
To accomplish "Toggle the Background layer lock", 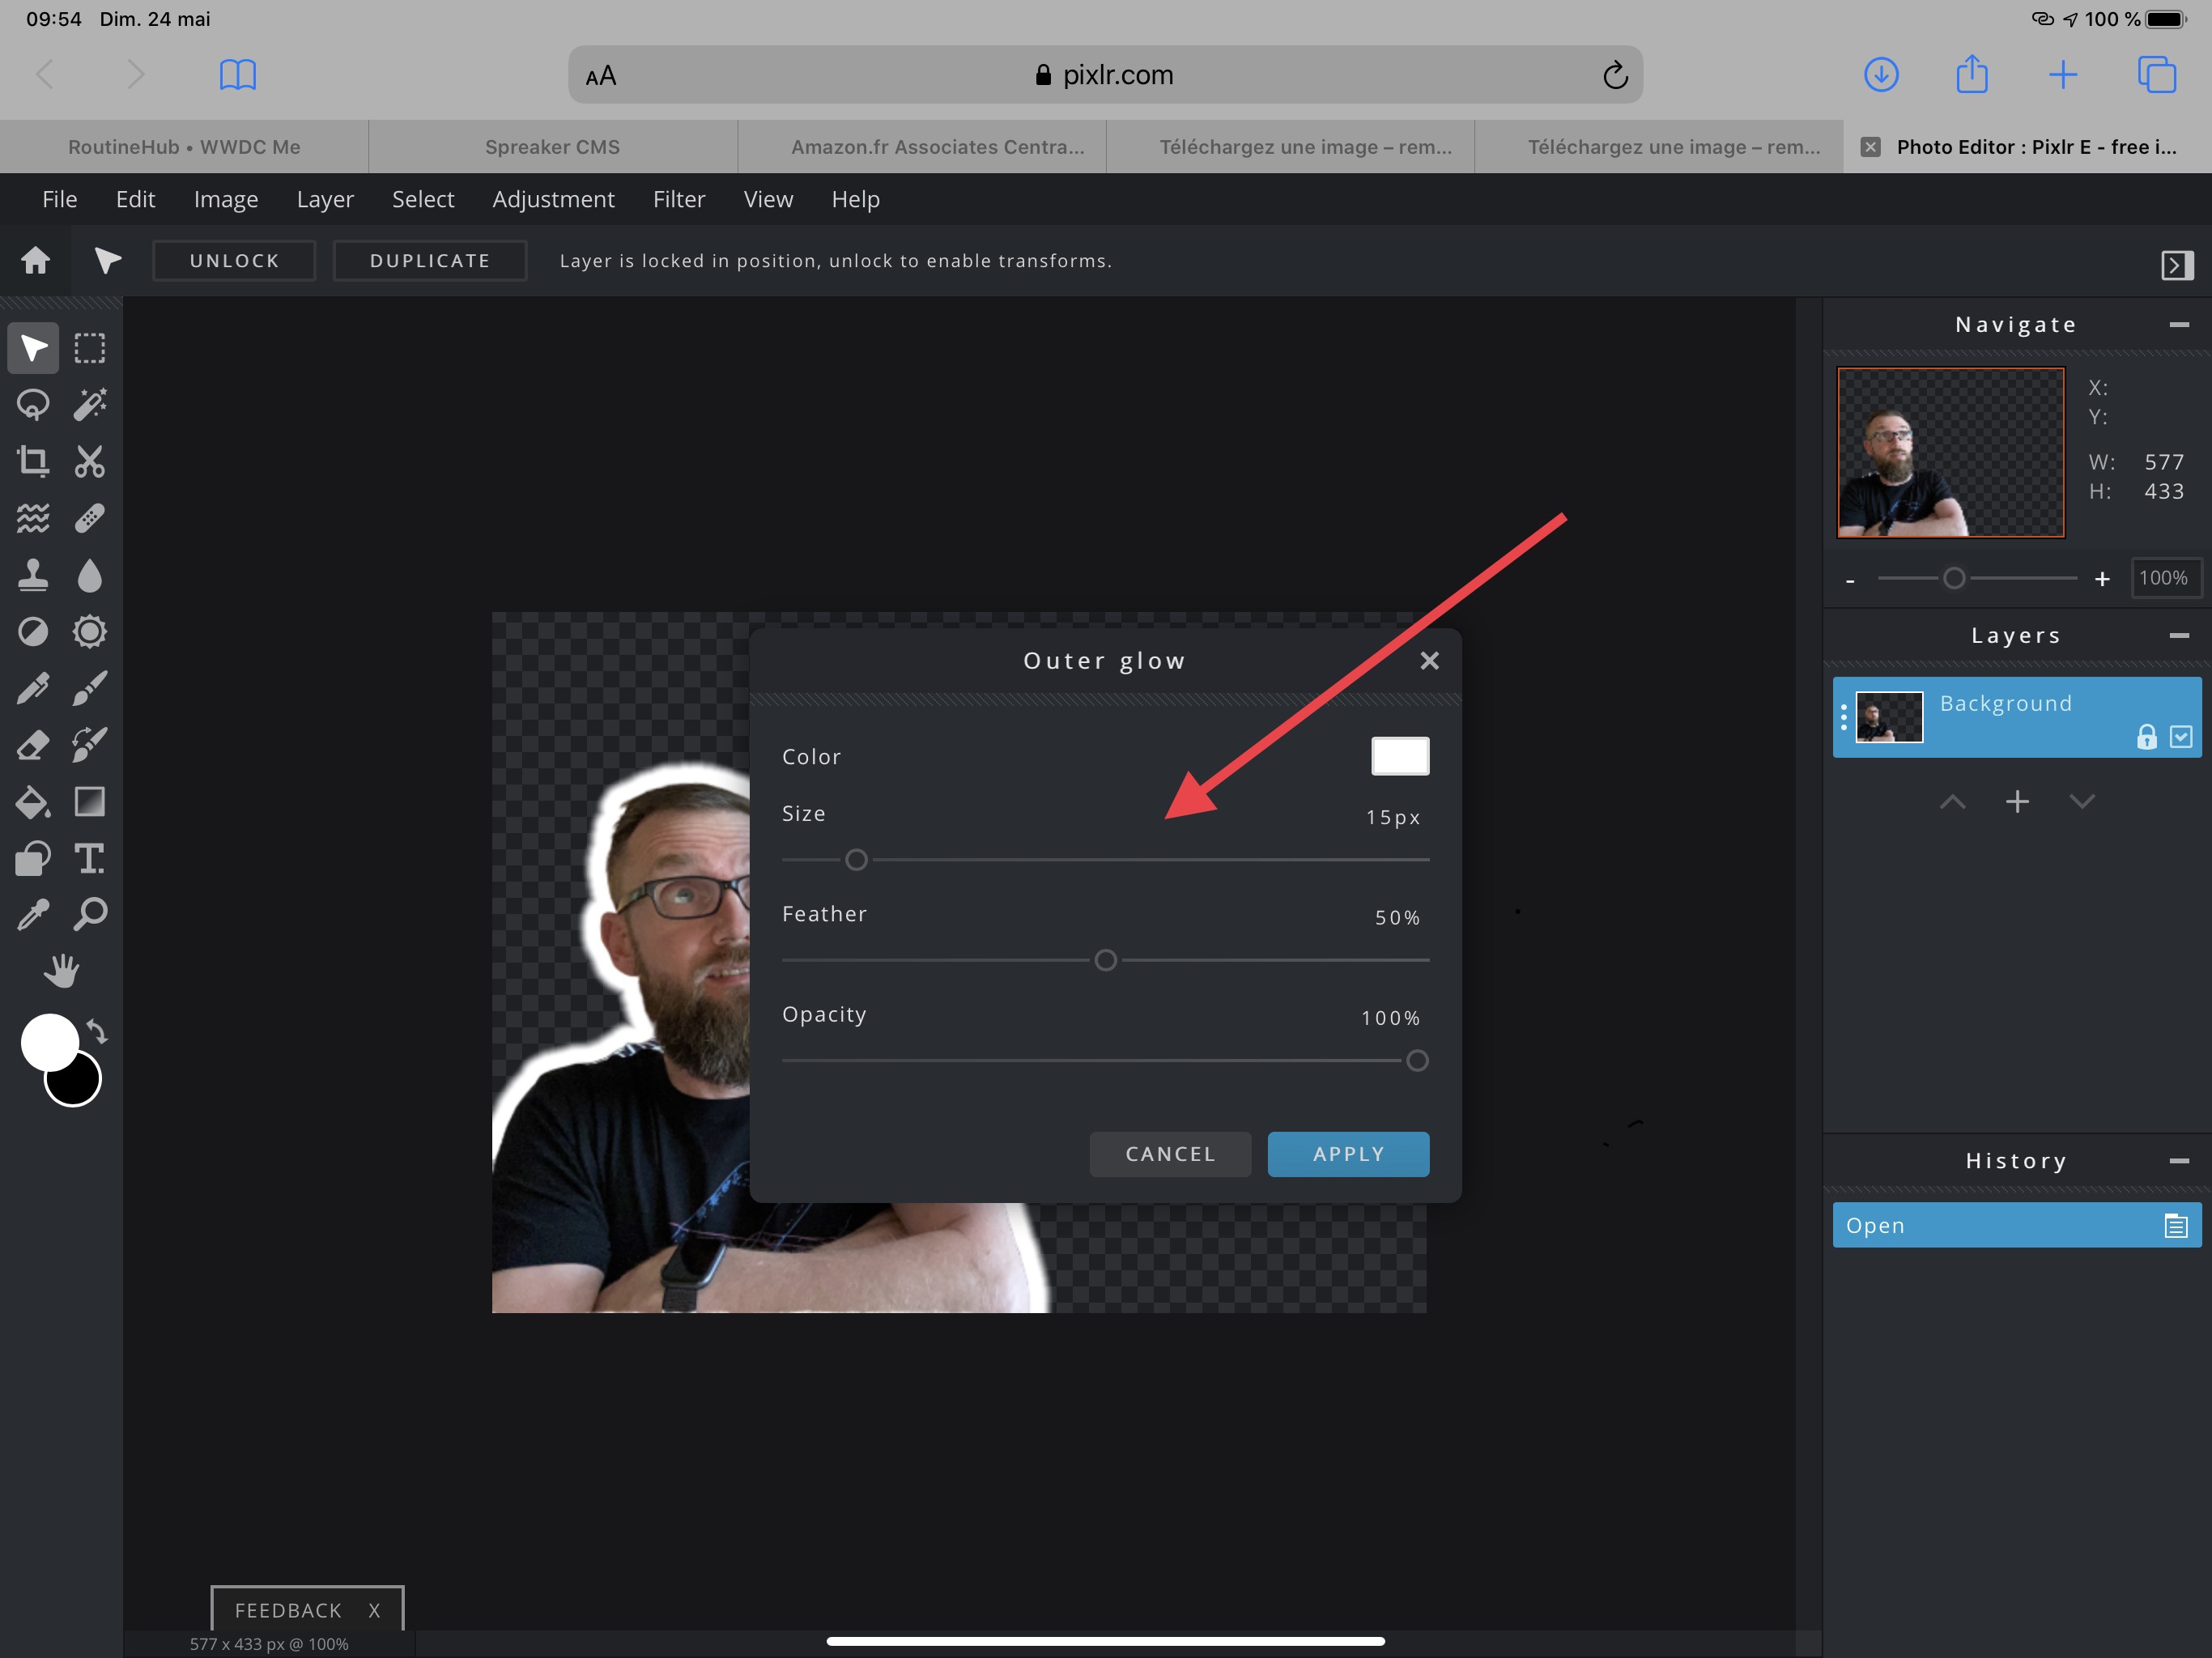I will (2146, 737).
